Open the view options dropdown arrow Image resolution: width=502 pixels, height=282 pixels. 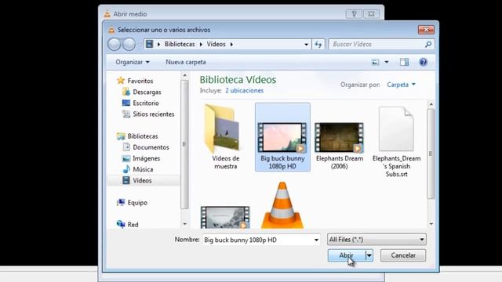pos(387,62)
